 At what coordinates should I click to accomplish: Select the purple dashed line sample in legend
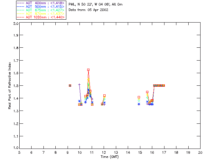tap(21, 3)
